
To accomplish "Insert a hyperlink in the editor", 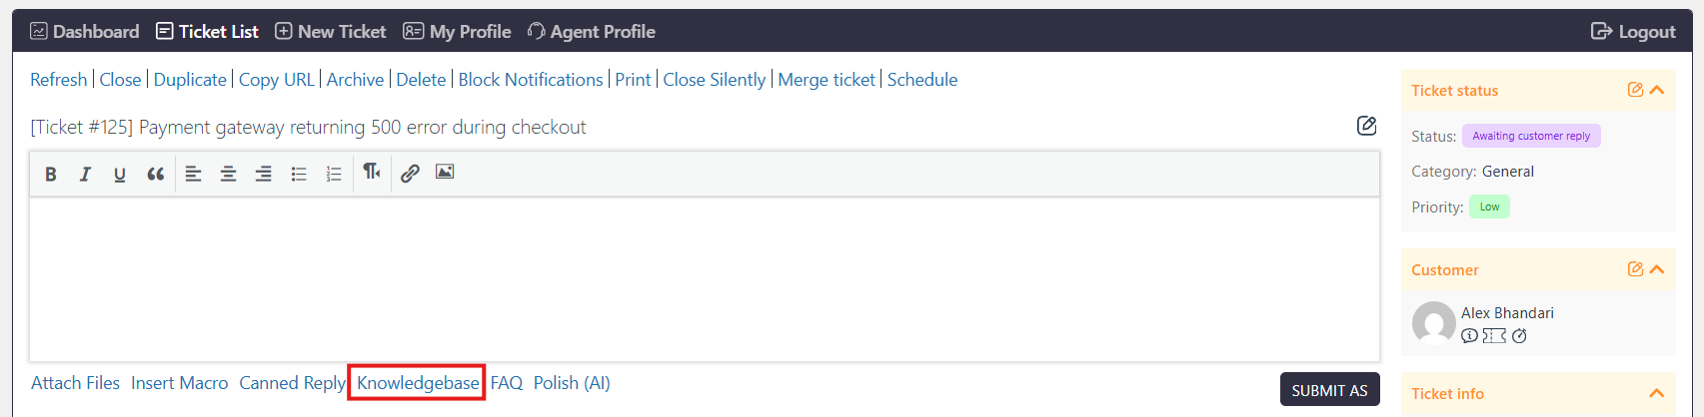I will (x=410, y=174).
